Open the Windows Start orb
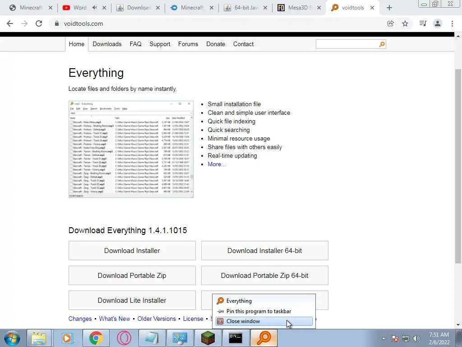Viewport: 462px width, 347px height. [x=12, y=338]
